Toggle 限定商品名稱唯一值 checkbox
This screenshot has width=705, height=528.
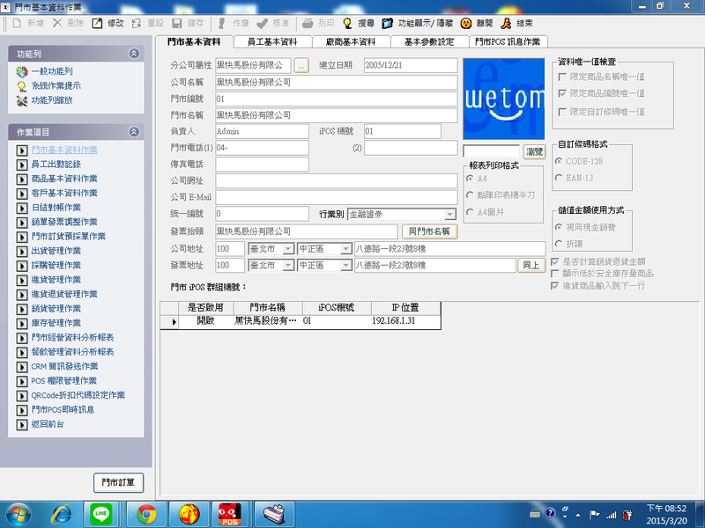pos(562,77)
